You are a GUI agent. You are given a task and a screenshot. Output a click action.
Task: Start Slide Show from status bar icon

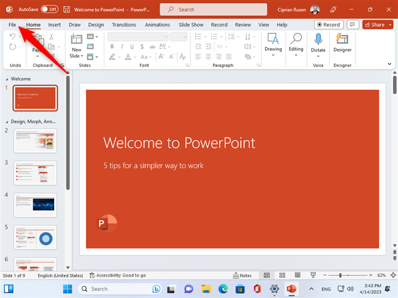pyautogui.click(x=313, y=275)
